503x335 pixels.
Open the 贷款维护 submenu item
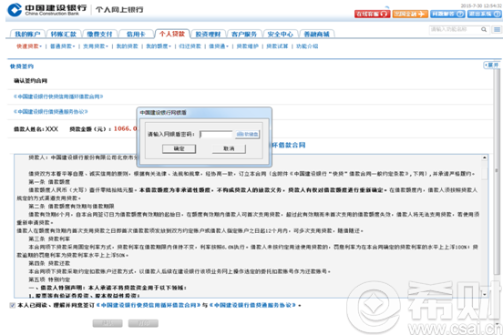247,46
